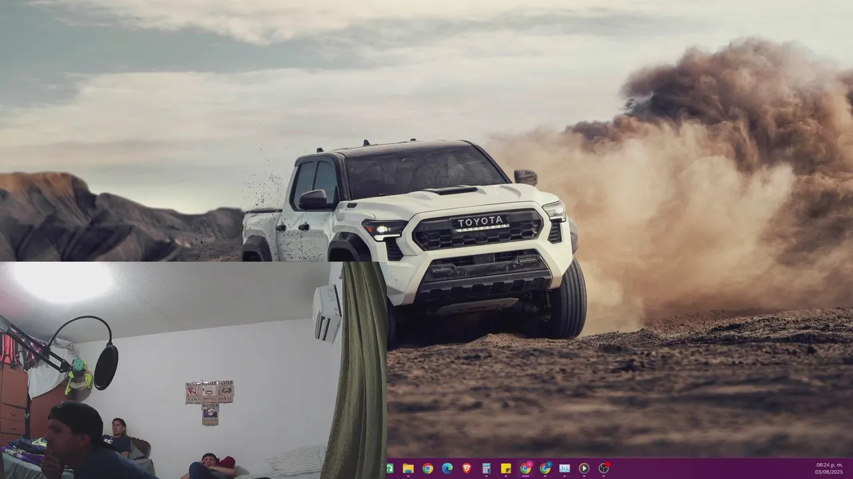Click the green partially hidden taskbar icon
853x479 pixels.
click(389, 468)
